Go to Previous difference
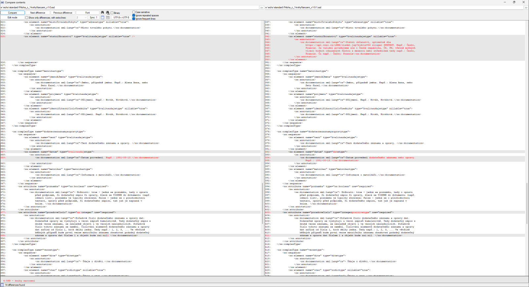The image size is (529, 287). point(63,13)
